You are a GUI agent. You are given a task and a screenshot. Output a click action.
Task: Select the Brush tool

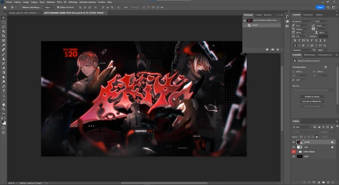point(3,54)
